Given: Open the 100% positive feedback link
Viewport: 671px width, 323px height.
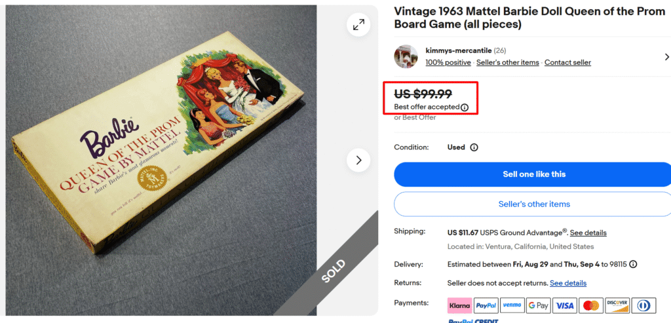Looking at the screenshot, I should pyautogui.click(x=448, y=63).
